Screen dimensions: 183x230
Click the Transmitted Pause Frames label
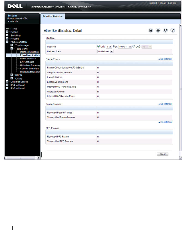click(61, 117)
